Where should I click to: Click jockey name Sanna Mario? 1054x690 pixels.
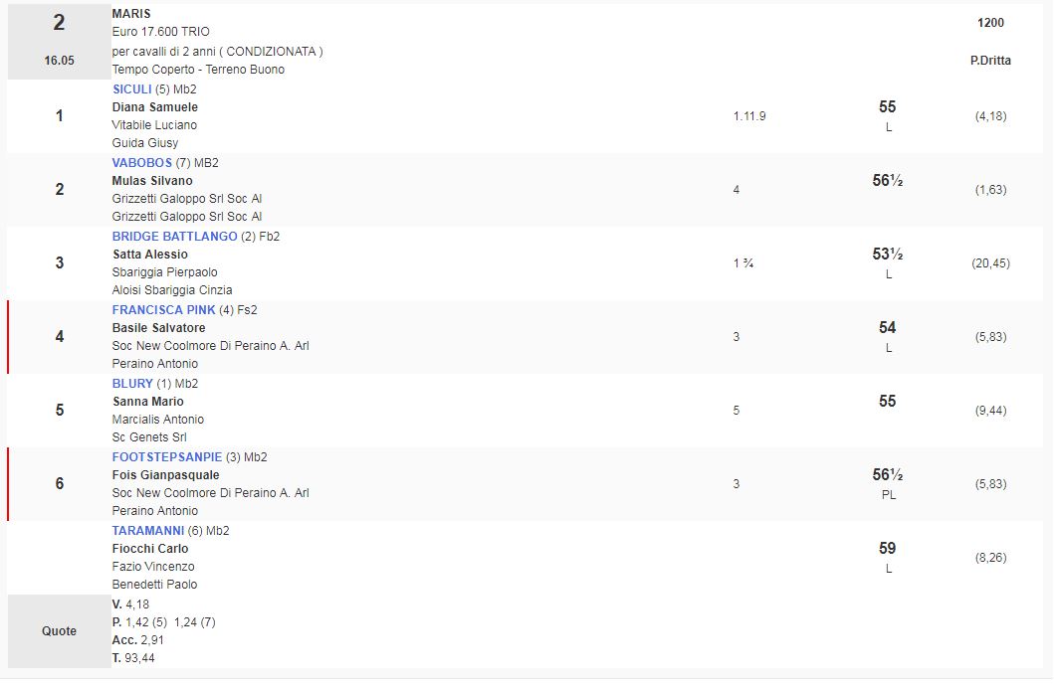(x=147, y=402)
